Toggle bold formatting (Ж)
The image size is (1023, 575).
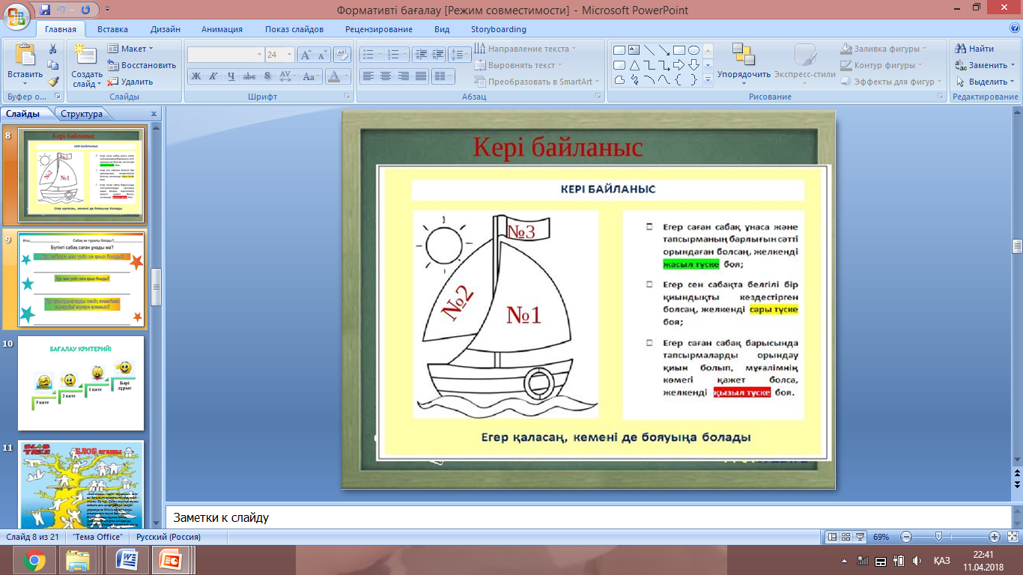tap(195, 76)
